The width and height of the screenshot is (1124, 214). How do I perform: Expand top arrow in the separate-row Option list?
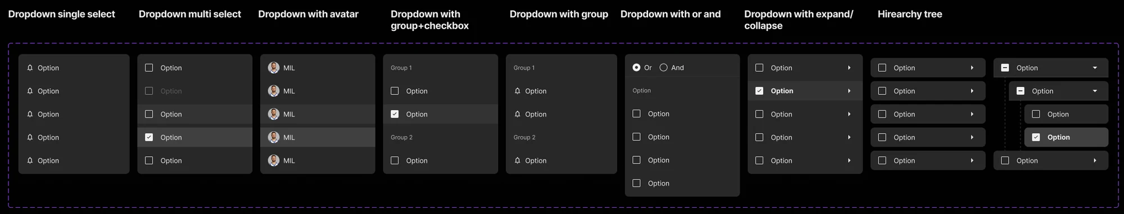(972, 67)
